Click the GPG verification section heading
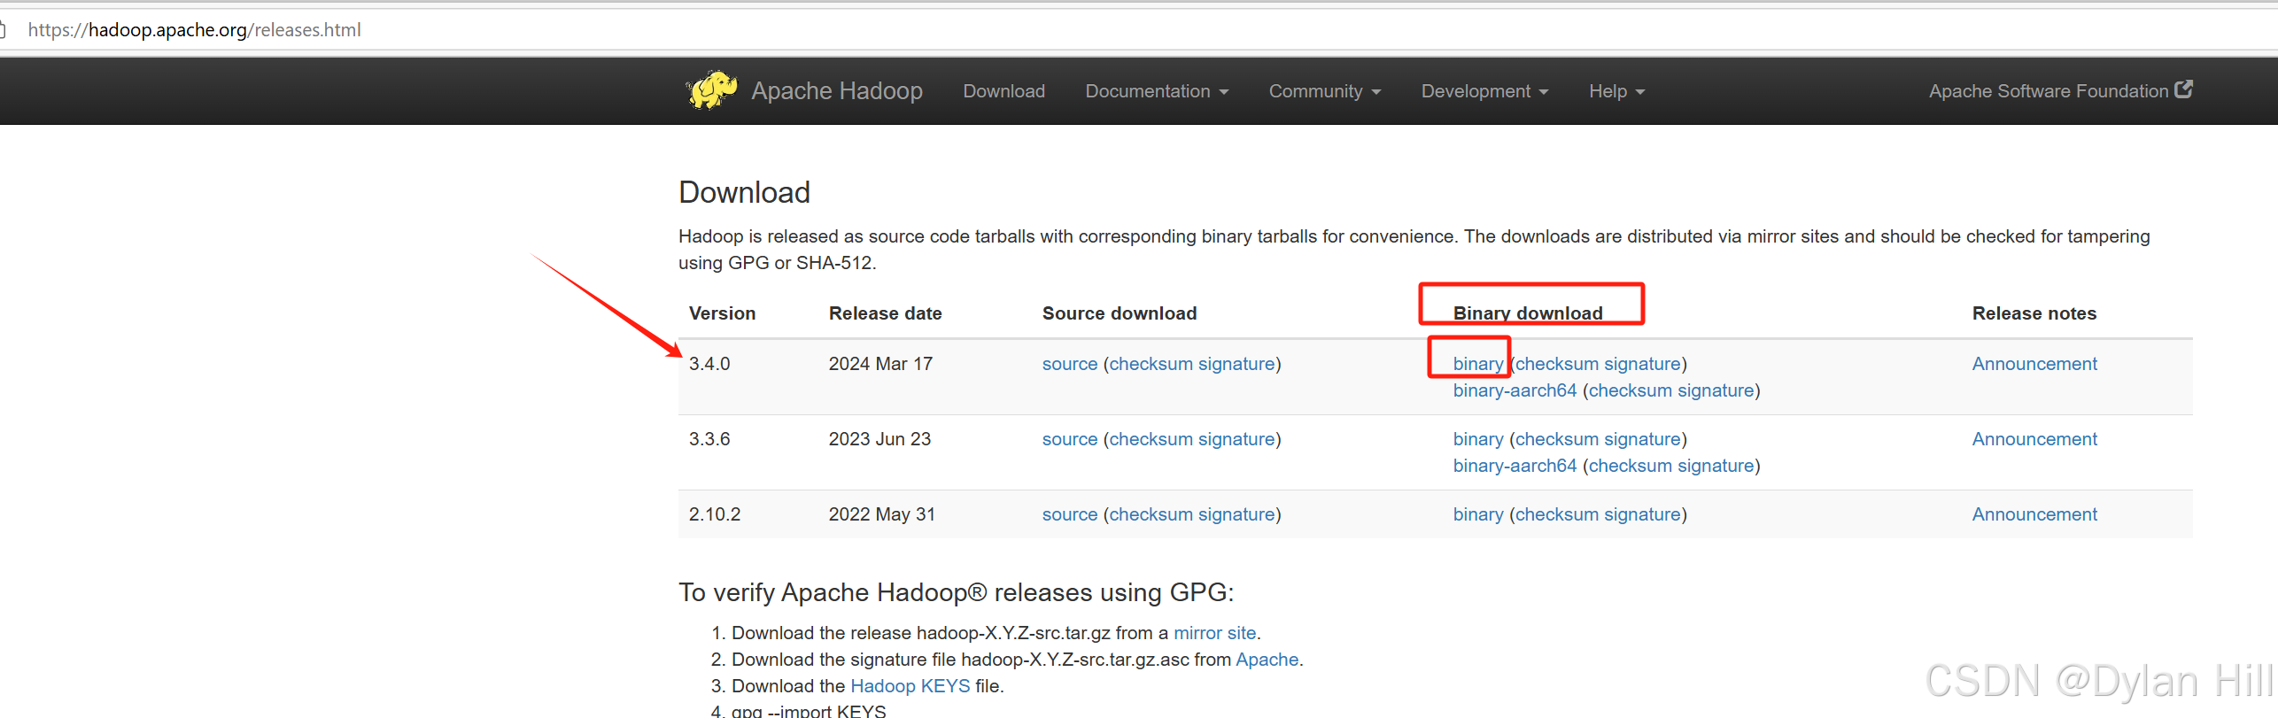2278x718 pixels. pyautogui.click(x=956, y=592)
